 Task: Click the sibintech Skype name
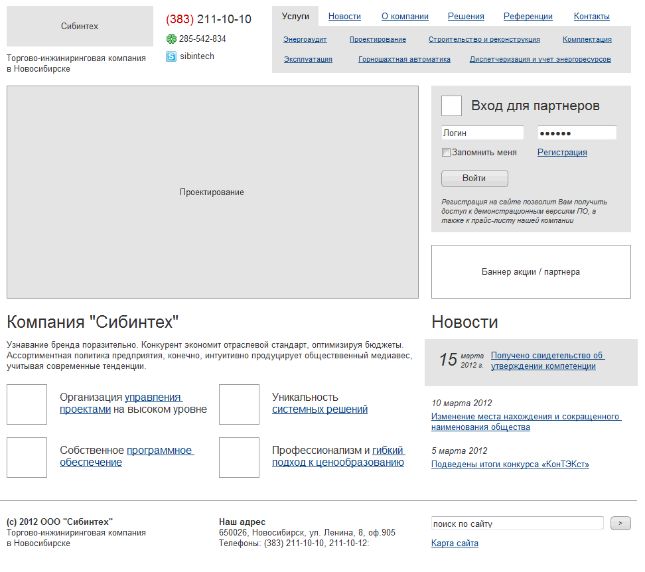(x=197, y=56)
